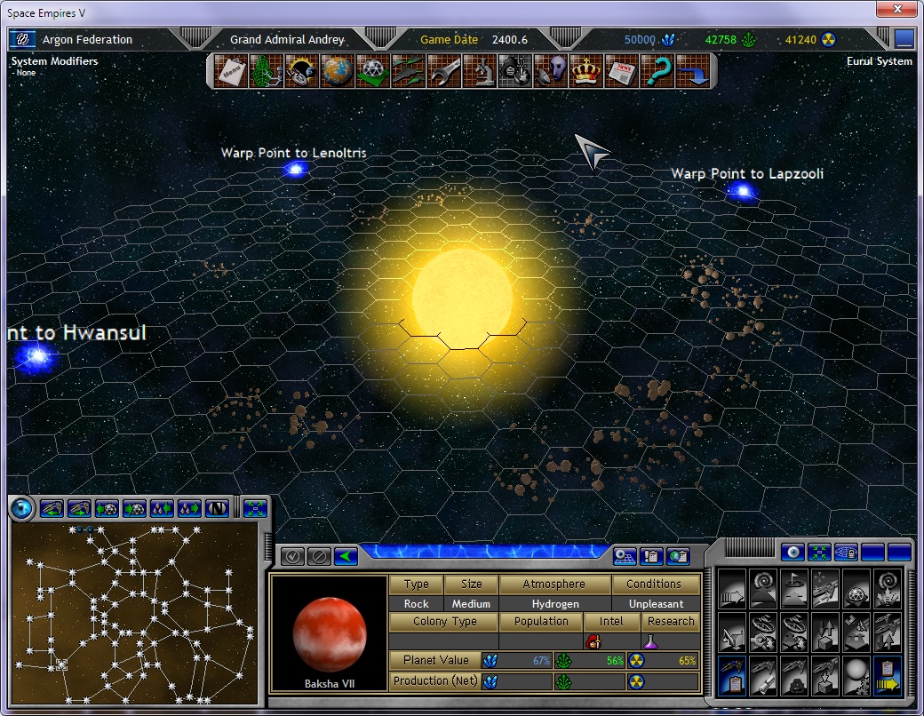Click the ship load cargo cube command
Viewport: 924px width, 716px height.
825,676
